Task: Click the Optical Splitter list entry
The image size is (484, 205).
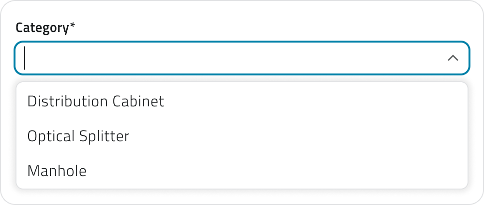Action: (x=78, y=136)
